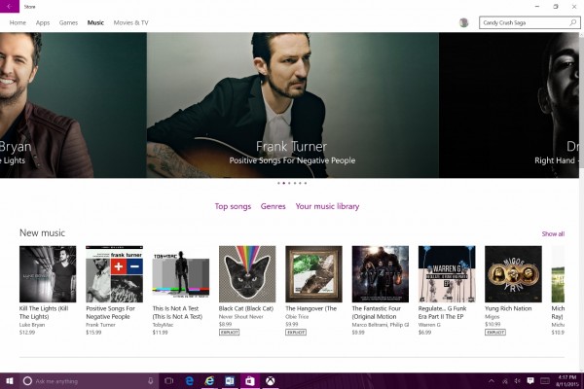Click the $6.99 price under Warren G
The height and width of the screenshot is (389, 584).
[x=424, y=333]
